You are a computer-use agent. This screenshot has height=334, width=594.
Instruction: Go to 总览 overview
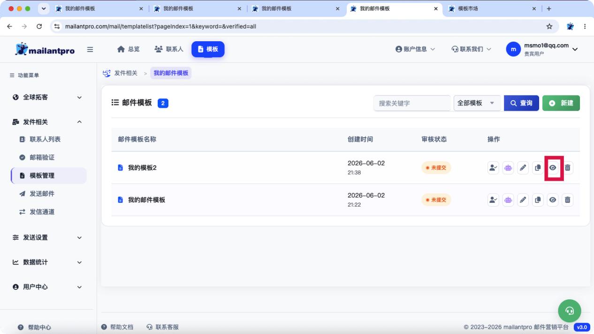coord(128,49)
